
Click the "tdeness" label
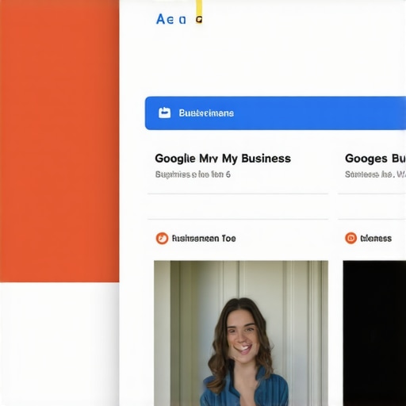pos(376,239)
